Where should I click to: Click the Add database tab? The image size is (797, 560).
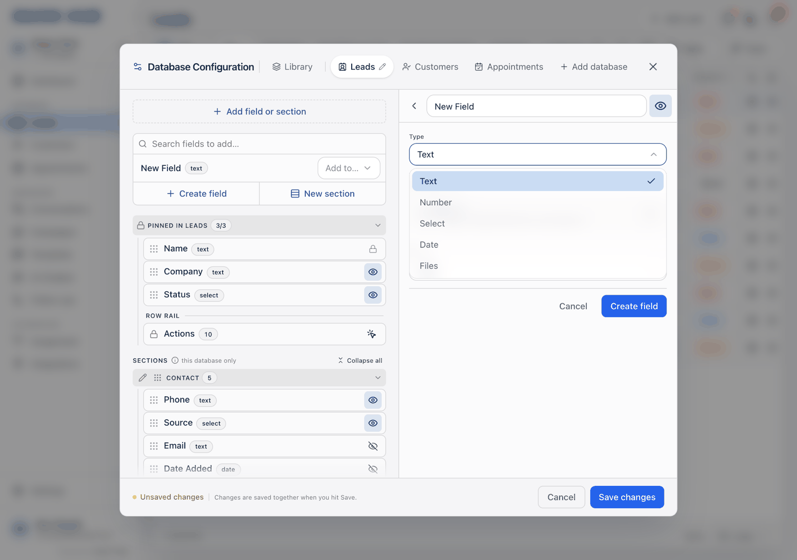click(x=594, y=67)
